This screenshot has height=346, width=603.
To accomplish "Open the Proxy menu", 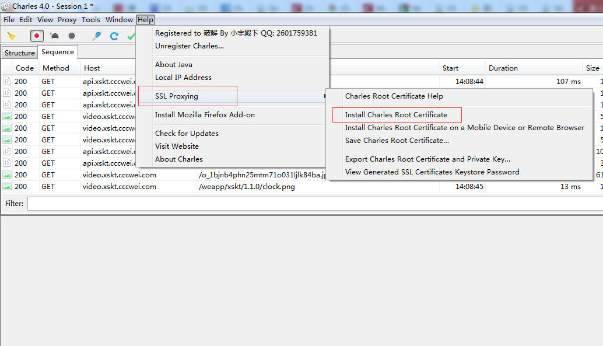I will [67, 20].
